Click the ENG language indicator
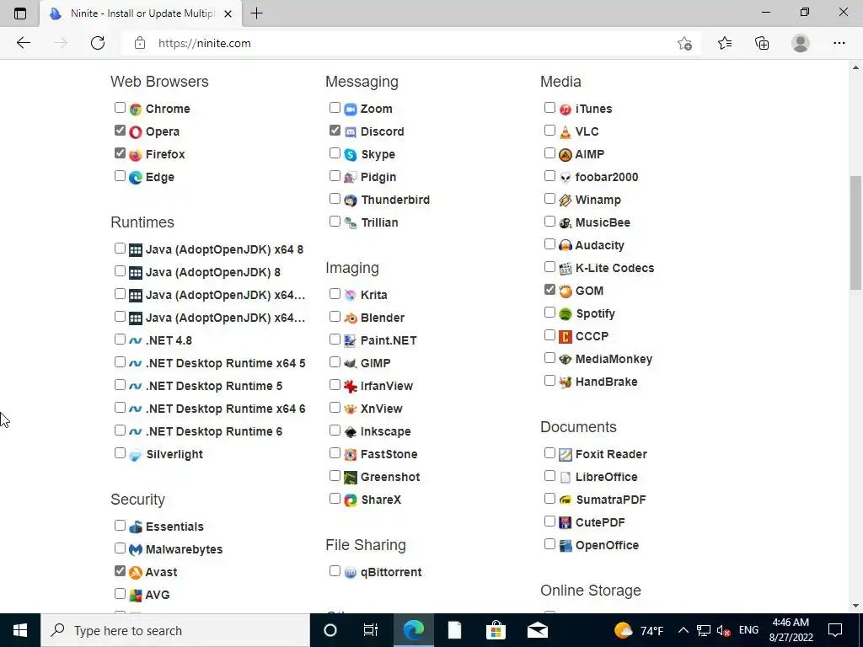Image resolution: width=863 pixels, height=647 pixels. coord(748,630)
